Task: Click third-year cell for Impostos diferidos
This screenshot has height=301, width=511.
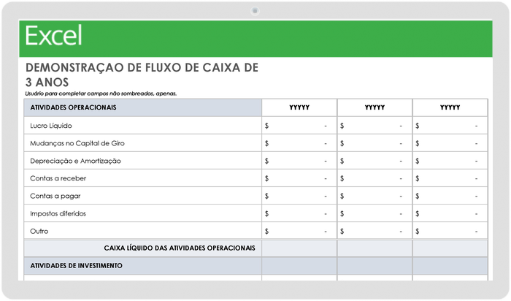Action: point(450,213)
